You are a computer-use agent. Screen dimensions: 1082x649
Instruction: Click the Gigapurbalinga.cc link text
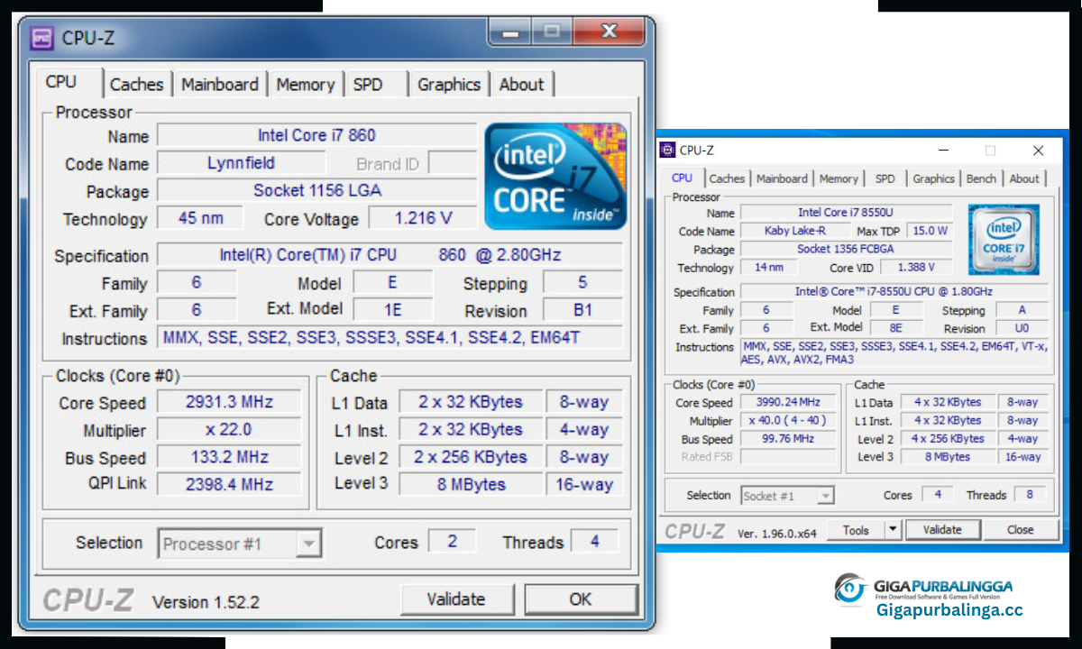(949, 610)
